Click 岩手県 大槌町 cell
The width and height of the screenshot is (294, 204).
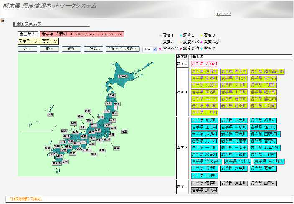coord(263,106)
